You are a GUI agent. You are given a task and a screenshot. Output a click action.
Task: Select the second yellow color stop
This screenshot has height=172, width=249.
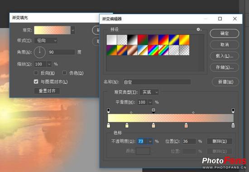click(x=127, y=125)
